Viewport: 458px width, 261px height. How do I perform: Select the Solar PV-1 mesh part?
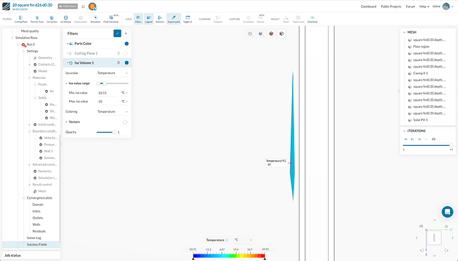pos(420,120)
